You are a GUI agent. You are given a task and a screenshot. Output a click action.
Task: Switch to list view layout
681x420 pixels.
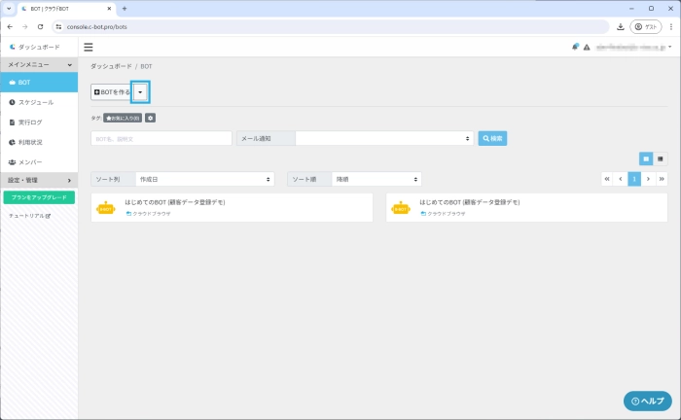point(661,157)
